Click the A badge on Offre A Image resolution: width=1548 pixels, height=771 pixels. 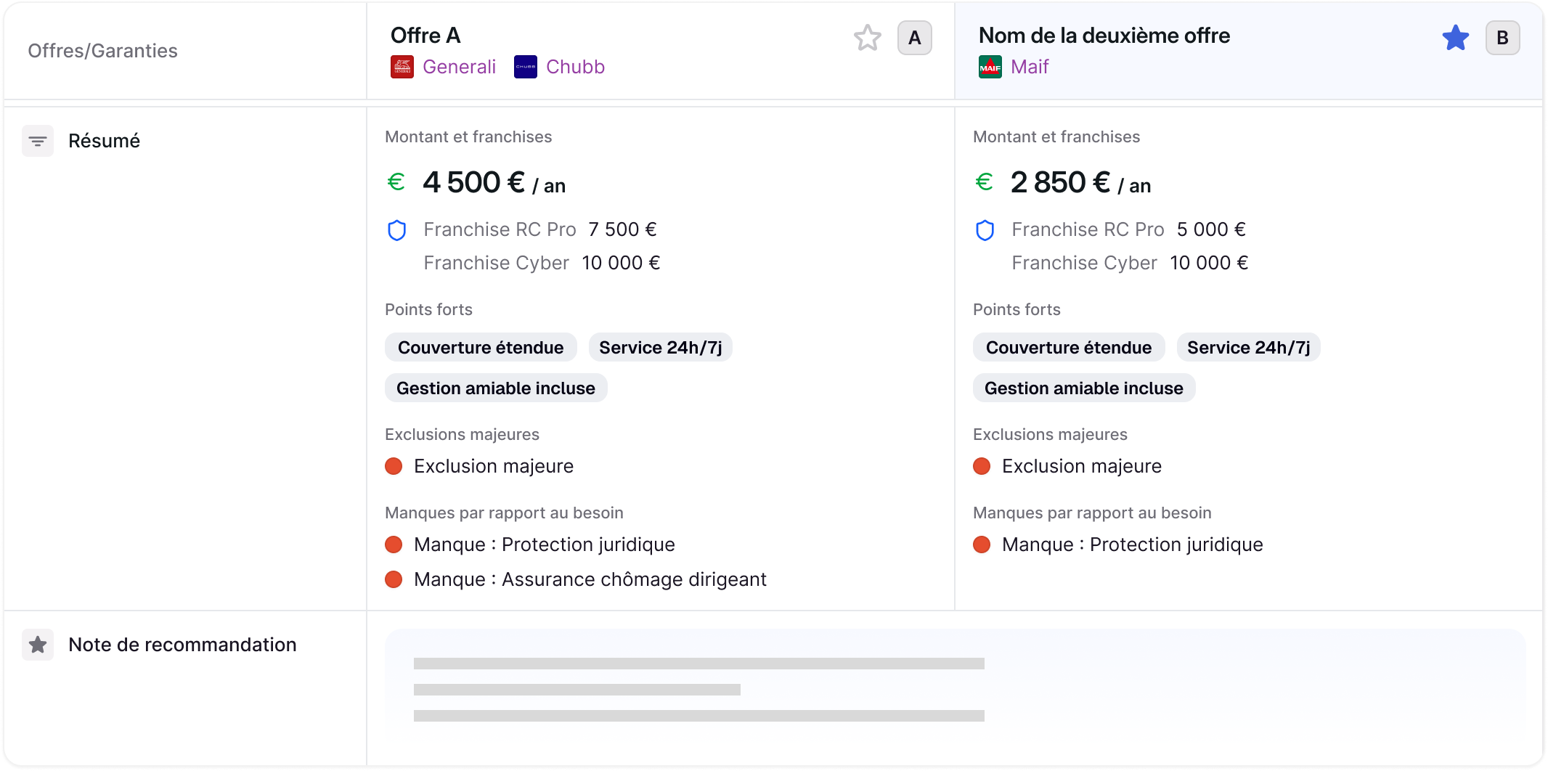pos(914,38)
